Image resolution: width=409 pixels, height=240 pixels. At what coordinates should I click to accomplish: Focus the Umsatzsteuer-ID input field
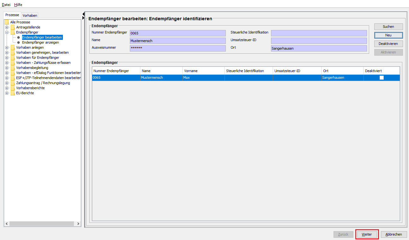[319, 41]
